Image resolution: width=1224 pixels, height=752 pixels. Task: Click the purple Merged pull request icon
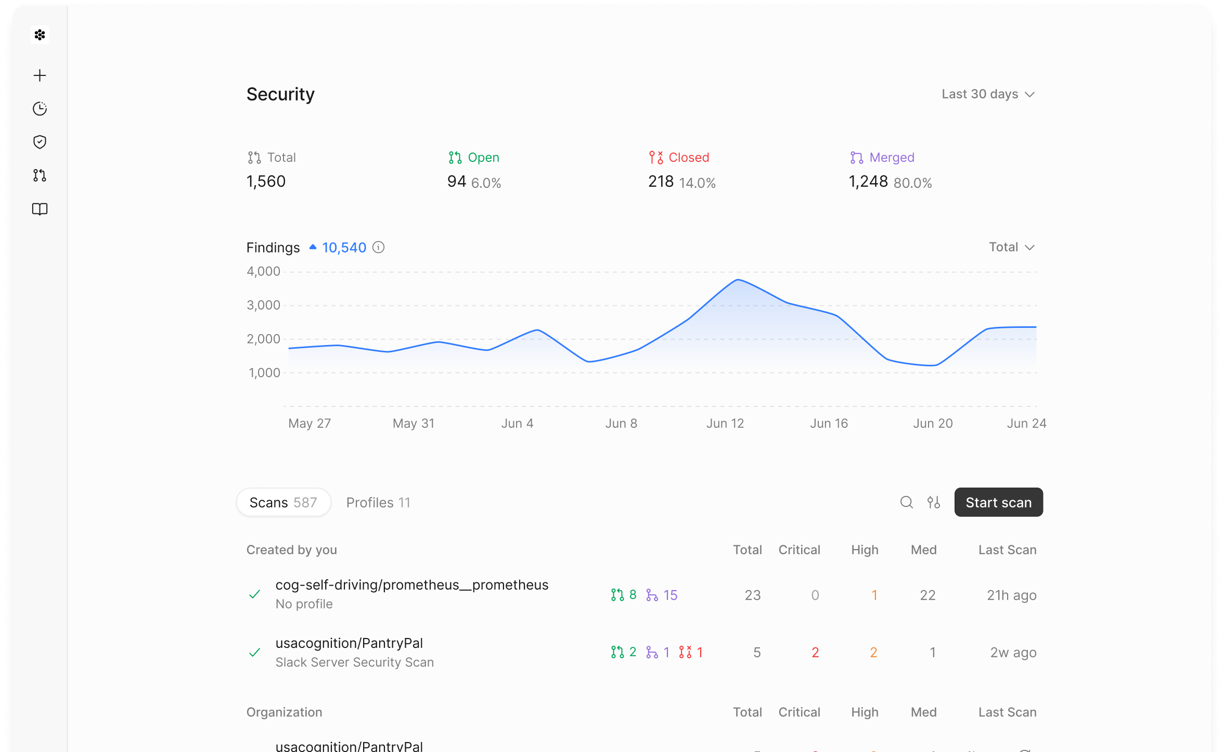click(857, 157)
